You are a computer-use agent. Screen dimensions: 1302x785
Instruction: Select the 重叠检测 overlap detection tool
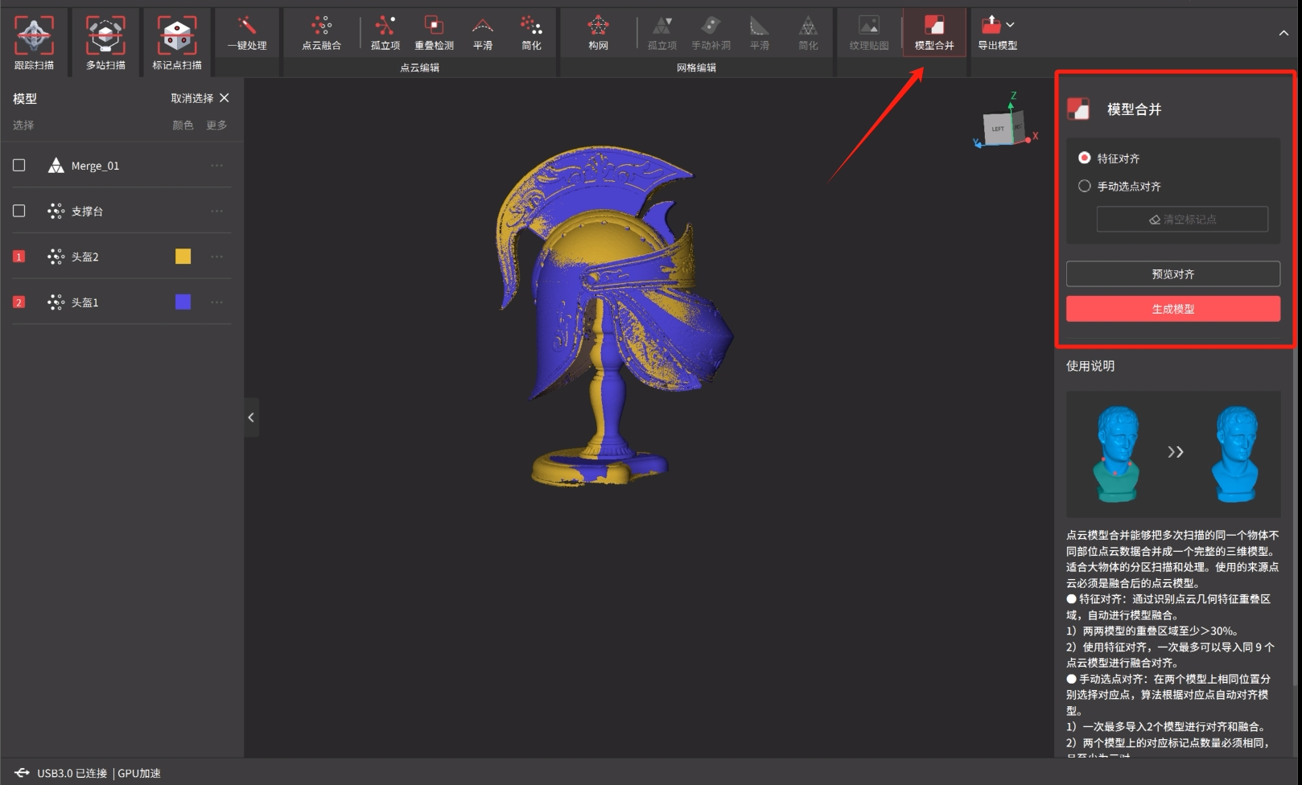[434, 33]
